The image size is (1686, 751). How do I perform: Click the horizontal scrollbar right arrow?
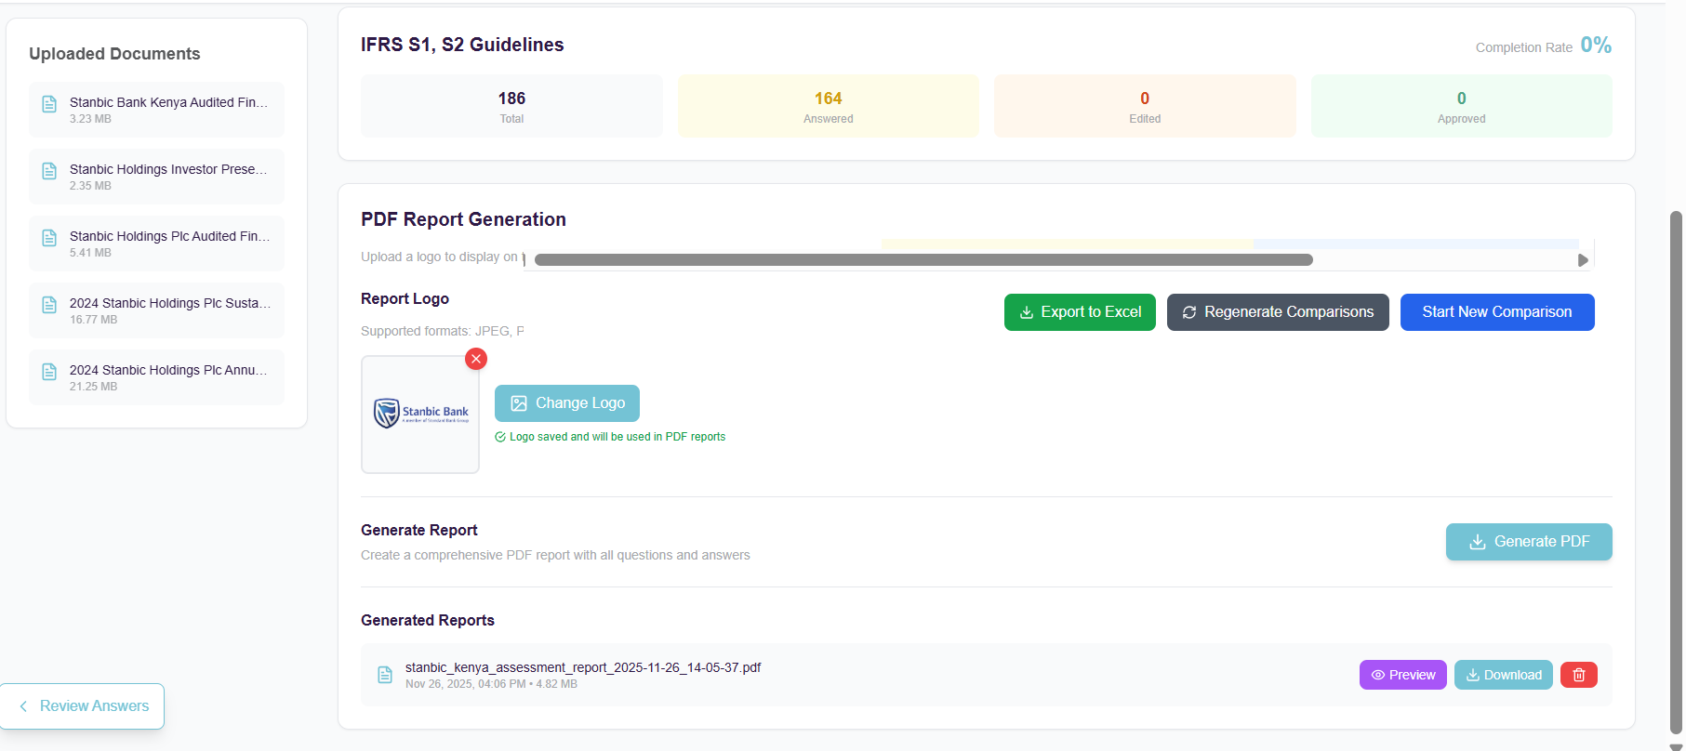click(x=1583, y=260)
